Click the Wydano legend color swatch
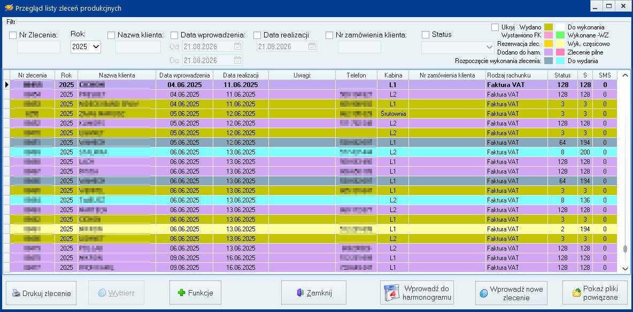 click(x=548, y=27)
